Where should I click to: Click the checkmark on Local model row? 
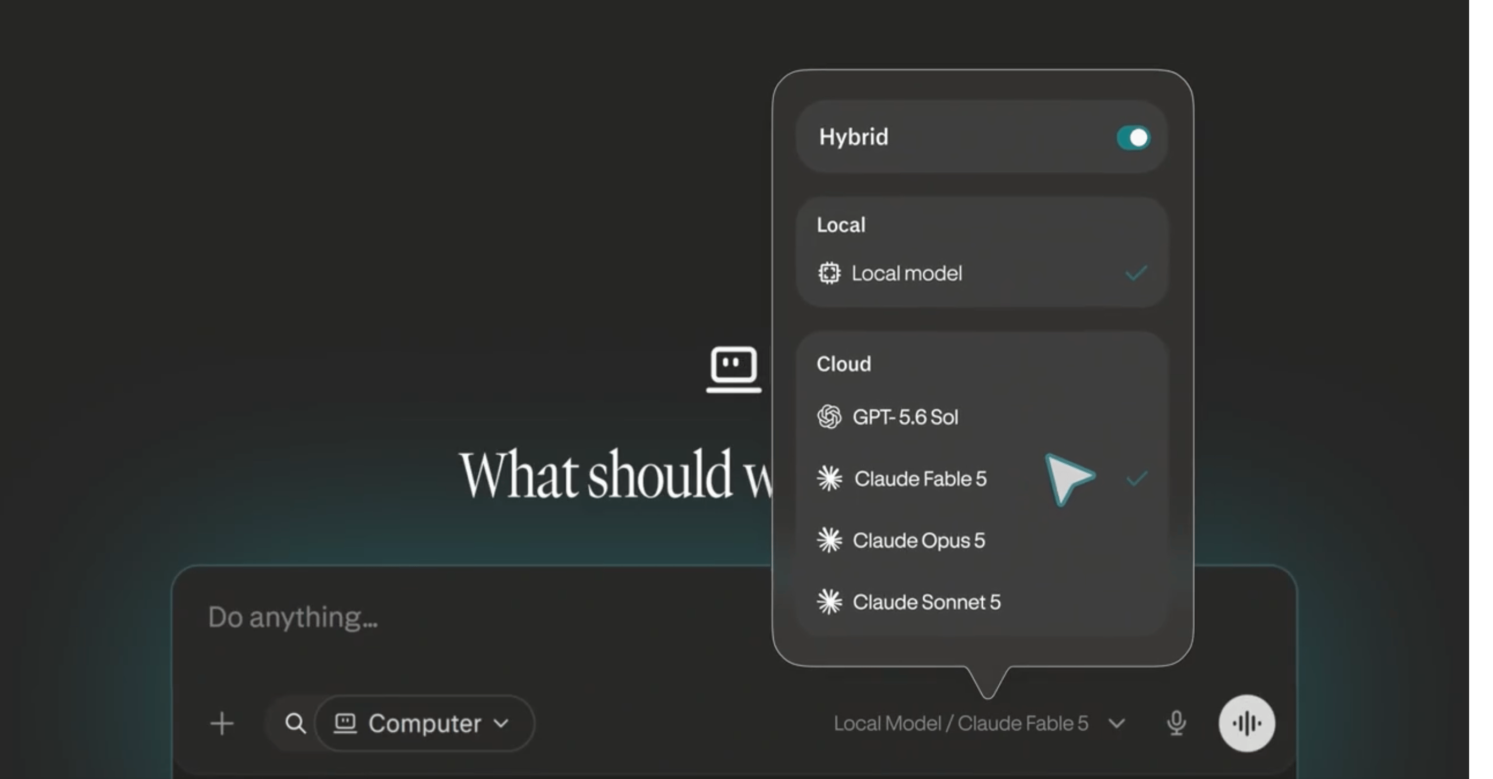pos(1136,273)
